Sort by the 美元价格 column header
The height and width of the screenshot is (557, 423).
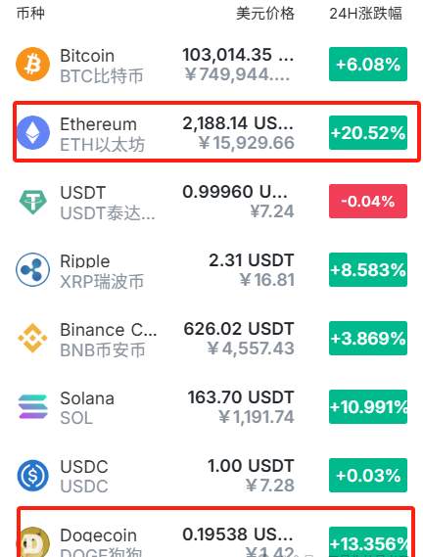pos(265,14)
